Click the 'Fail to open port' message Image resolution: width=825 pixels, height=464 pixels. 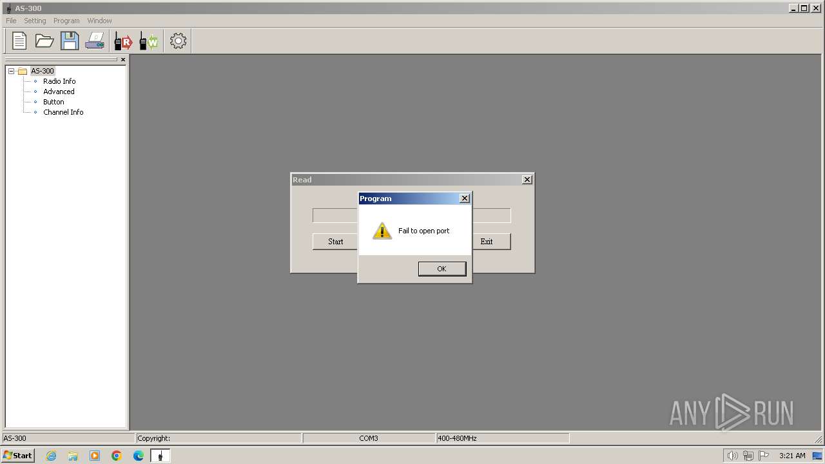point(424,231)
